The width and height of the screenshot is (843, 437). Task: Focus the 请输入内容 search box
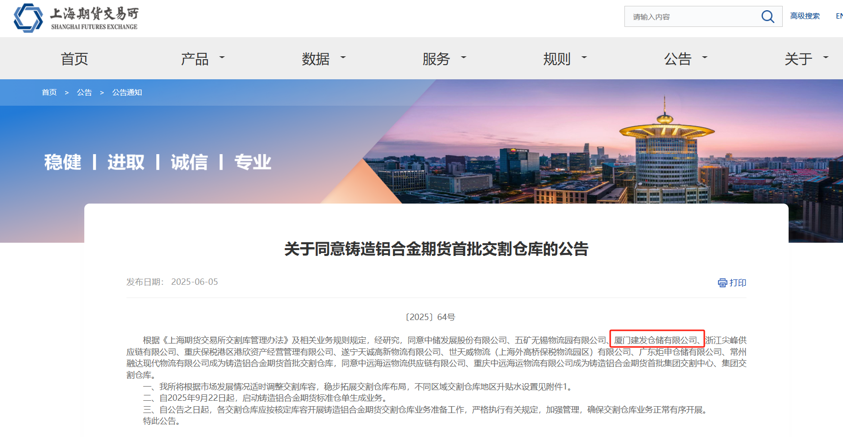(x=691, y=17)
